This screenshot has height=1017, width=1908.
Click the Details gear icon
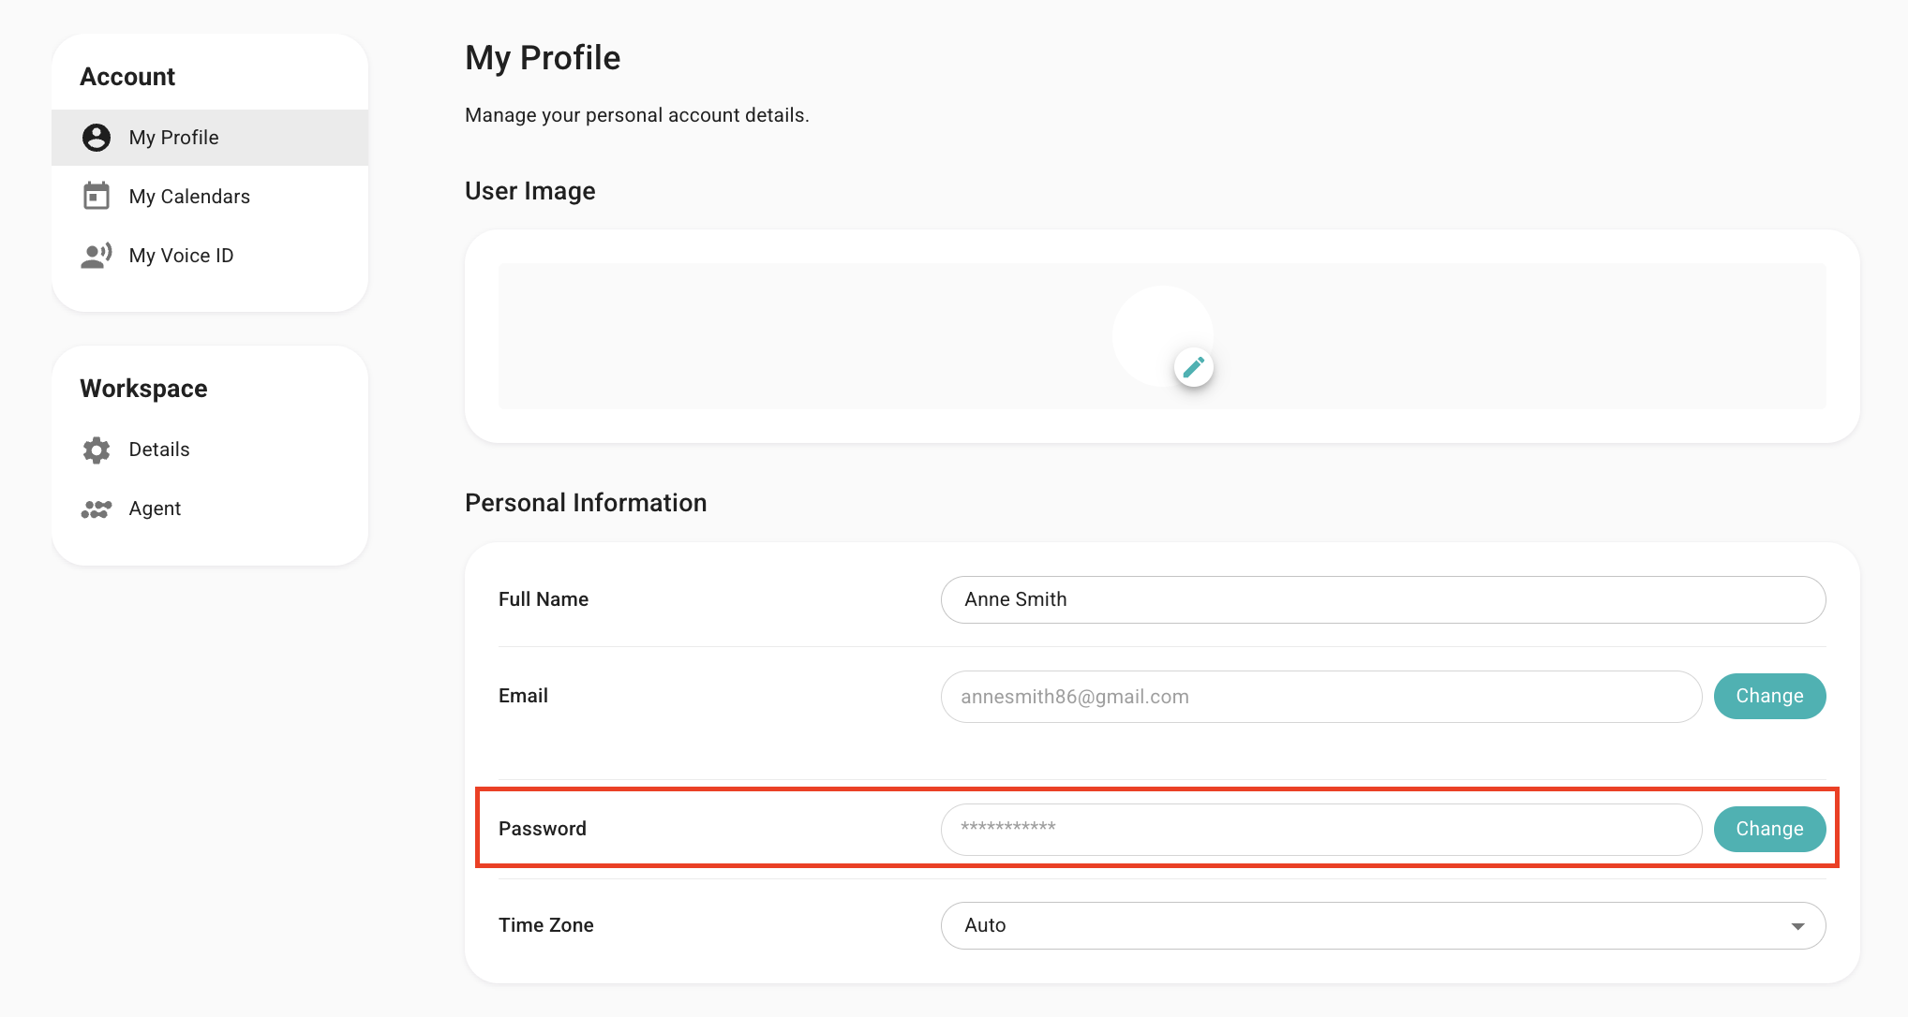click(97, 450)
